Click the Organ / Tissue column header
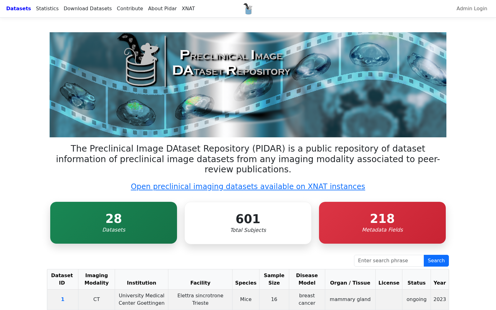Image resolution: width=496 pixels, height=310 pixels. [350, 279]
